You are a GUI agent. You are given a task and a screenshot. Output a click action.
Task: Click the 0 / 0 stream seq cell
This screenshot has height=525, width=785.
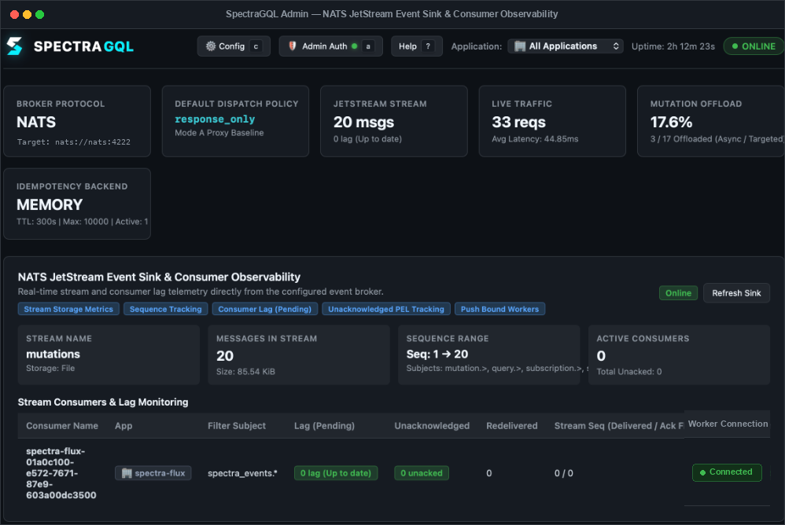564,473
